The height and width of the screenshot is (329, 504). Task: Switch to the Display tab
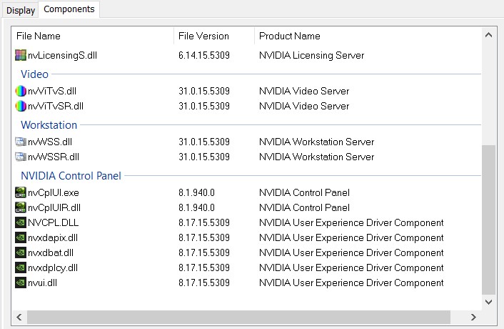(21, 10)
